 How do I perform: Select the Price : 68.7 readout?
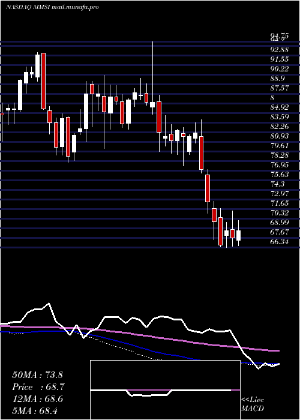click(x=38, y=387)
